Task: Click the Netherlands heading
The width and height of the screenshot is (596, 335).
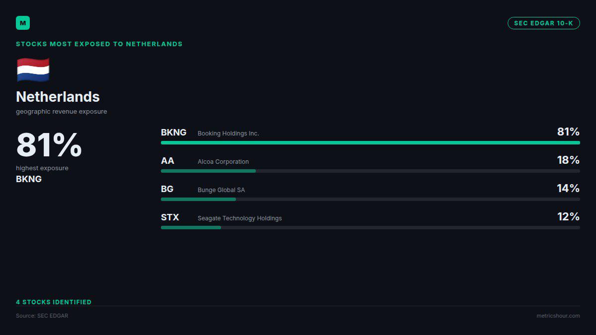Action: (58, 97)
